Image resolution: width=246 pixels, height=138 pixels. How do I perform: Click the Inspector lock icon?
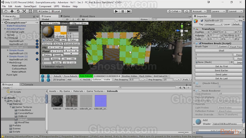[240, 16]
